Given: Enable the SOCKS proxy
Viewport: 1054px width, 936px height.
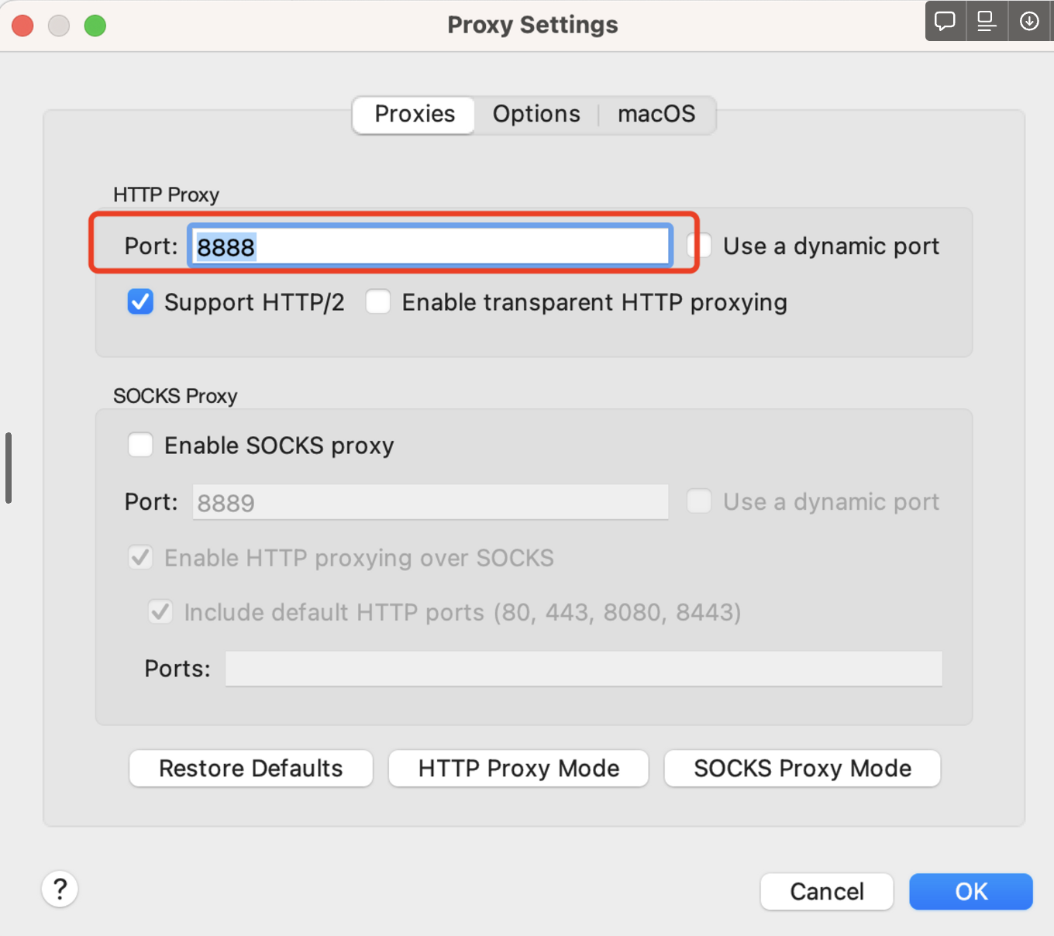Looking at the screenshot, I should click(140, 445).
